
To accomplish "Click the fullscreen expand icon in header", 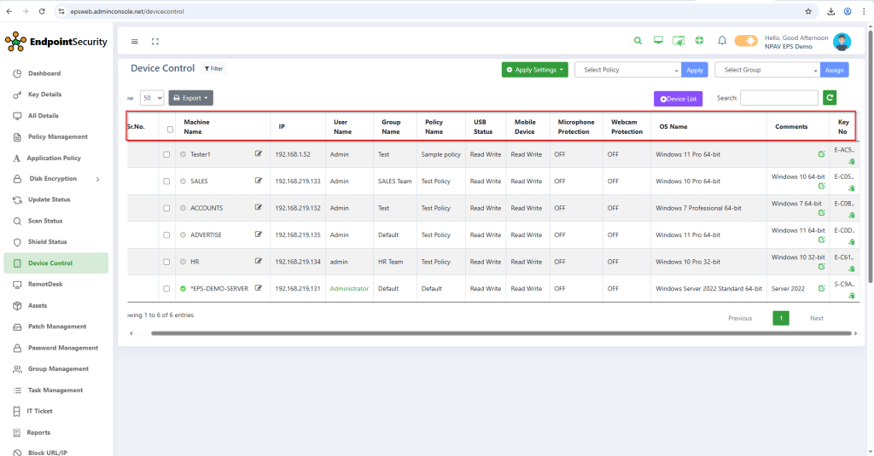I will click(155, 41).
